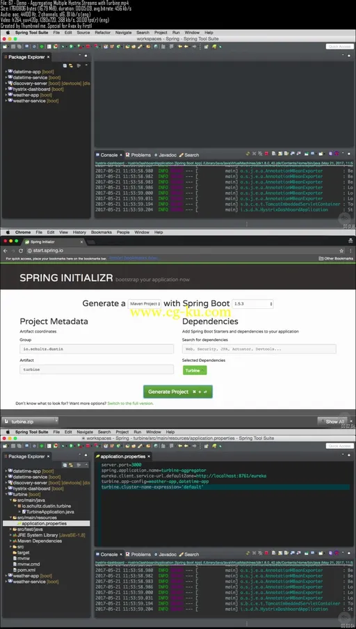
Task: Open the Maven Project dropdown
Action: 145,303
